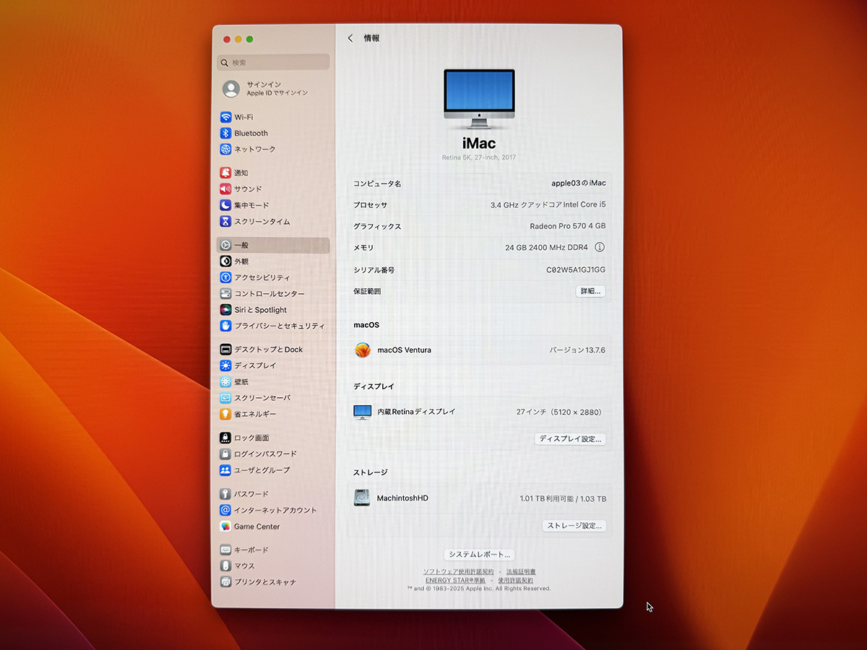The width and height of the screenshot is (867, 650).
Task: Open the サウンド speaker icon
Action: tap(226, 189)
